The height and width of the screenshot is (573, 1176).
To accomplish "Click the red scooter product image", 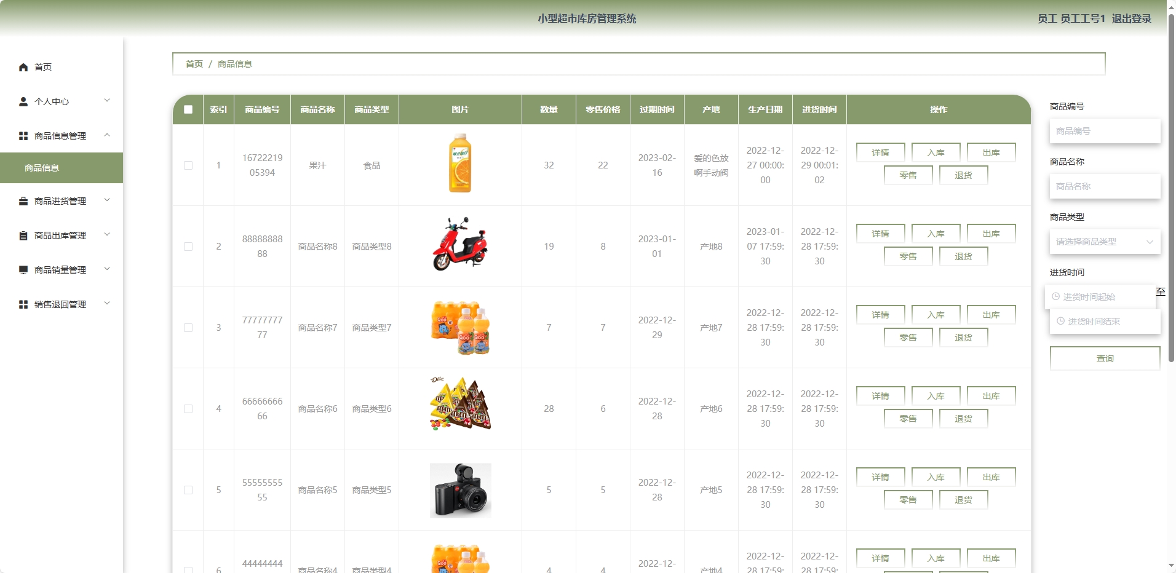I will coord(460,244).
